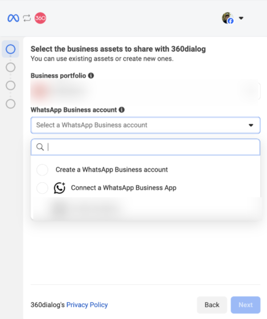
Task: Click the fourth step circle in sidebar
Action: coord(10,104)
